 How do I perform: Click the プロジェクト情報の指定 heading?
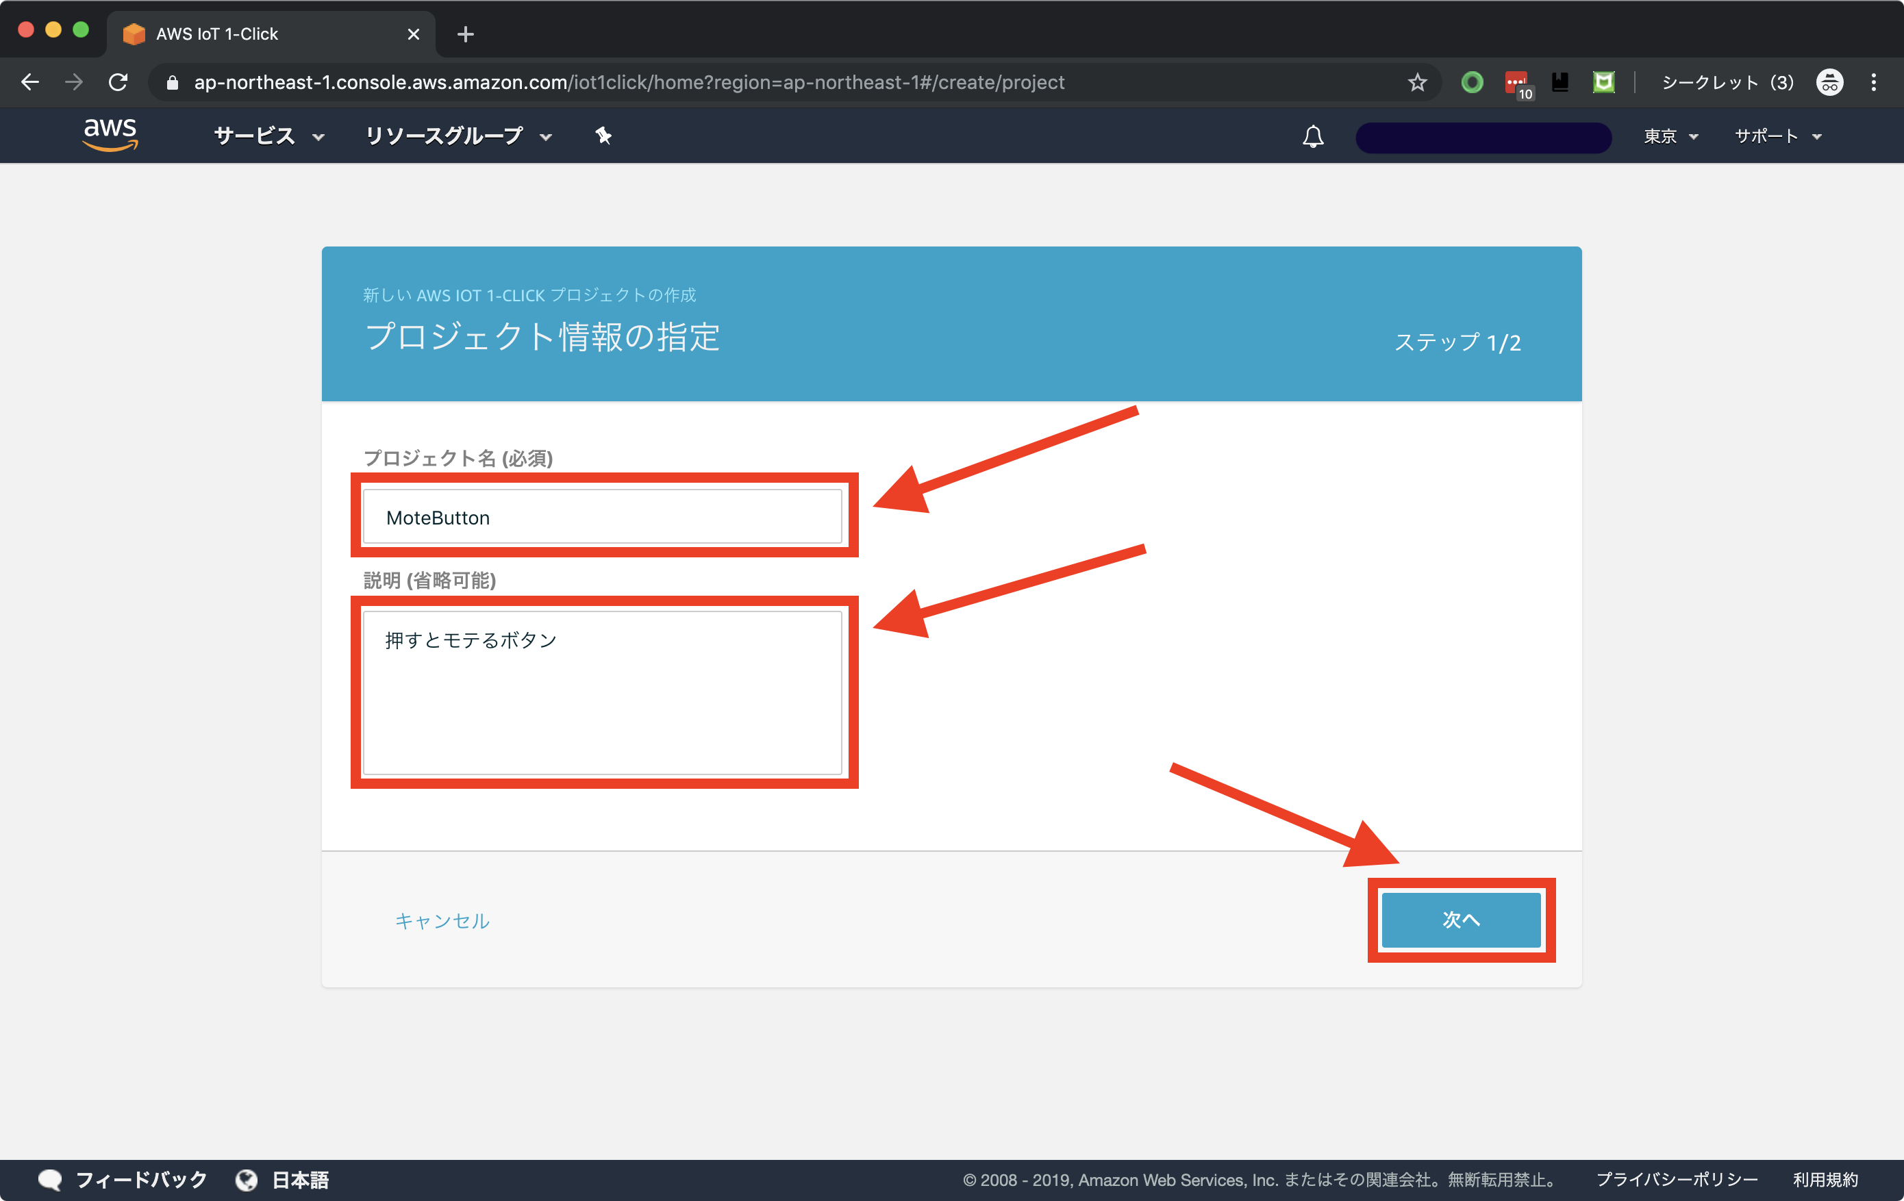[x=542, y=337]
